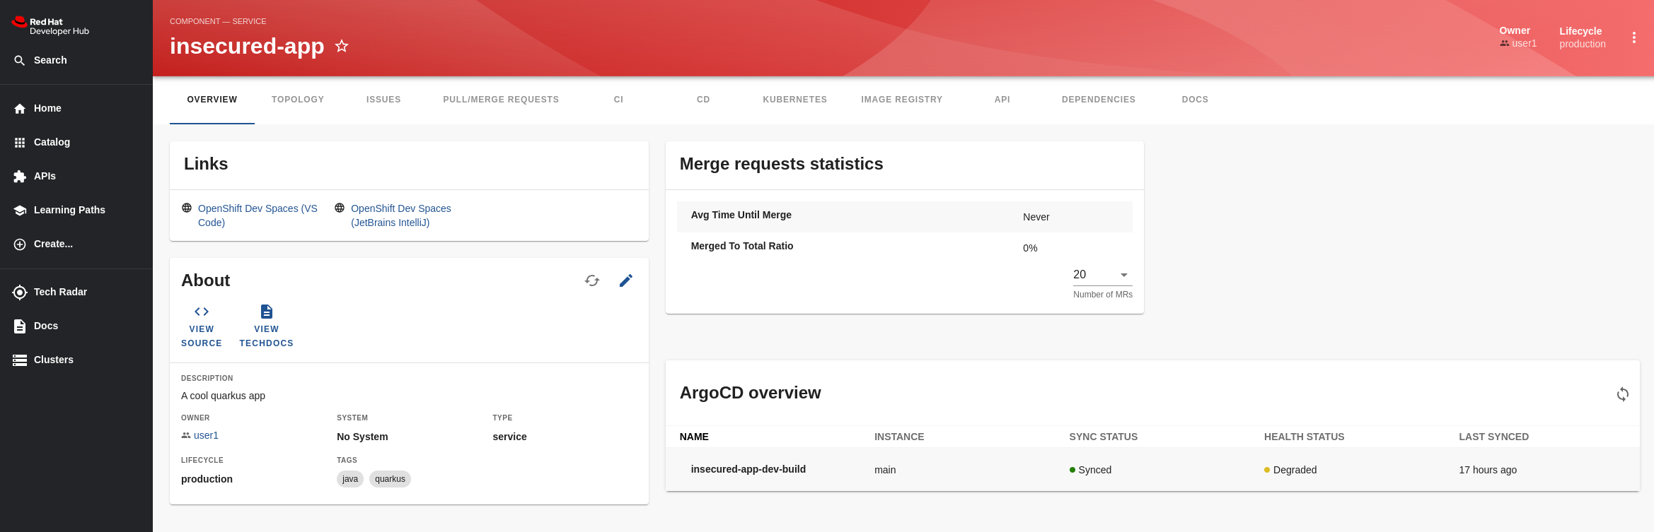Open Clusters from the sidebar
Screen dimensions: 1654x532
tap(54, 360)
